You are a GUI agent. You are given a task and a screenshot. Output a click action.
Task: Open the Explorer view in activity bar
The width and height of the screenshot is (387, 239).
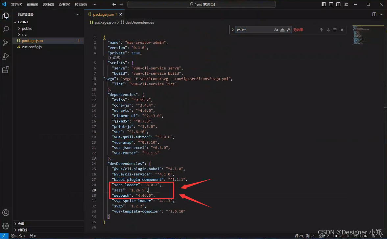[6, 16]
